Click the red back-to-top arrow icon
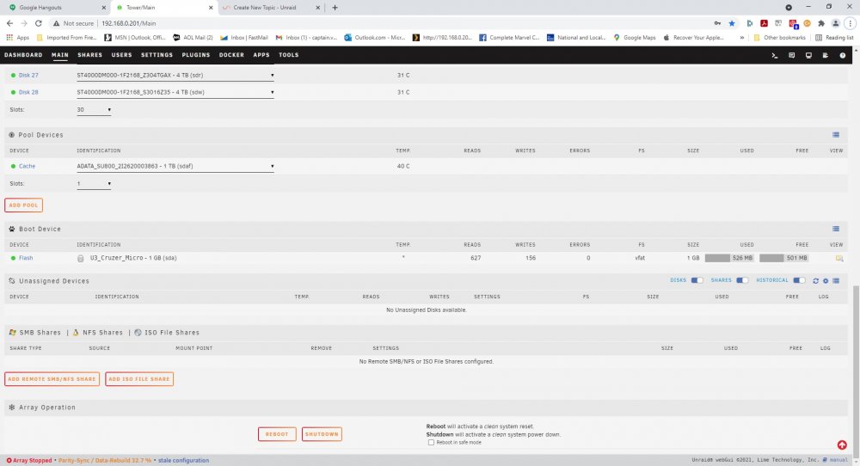 tap(842, 445)
